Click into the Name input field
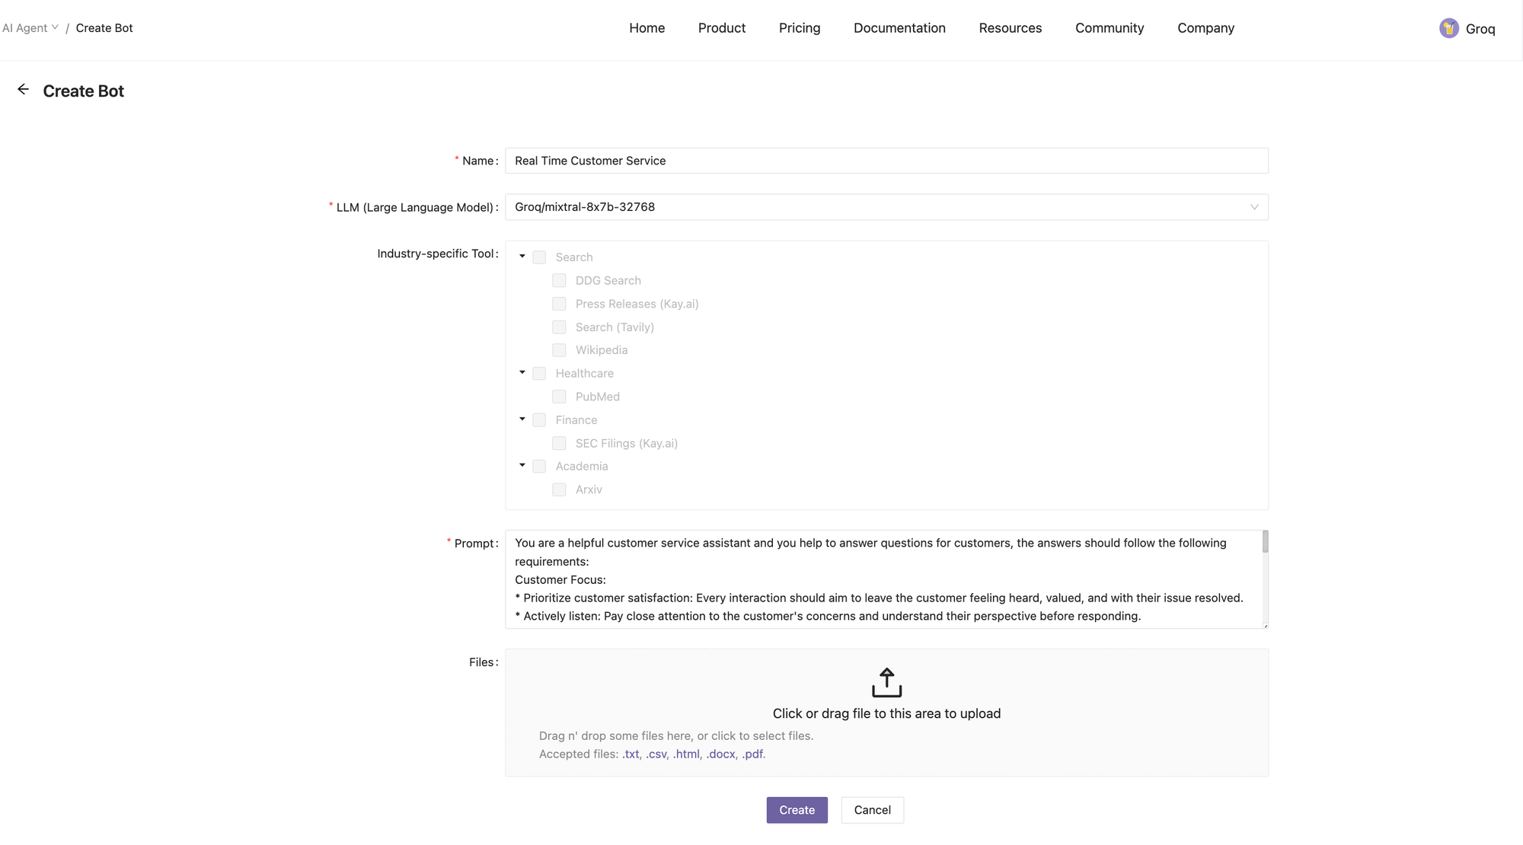This screenshot has height=845, width=1523. click(x=886, y=161)
